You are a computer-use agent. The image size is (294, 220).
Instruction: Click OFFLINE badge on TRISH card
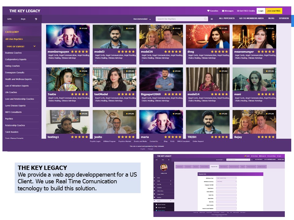pos(223,114)
